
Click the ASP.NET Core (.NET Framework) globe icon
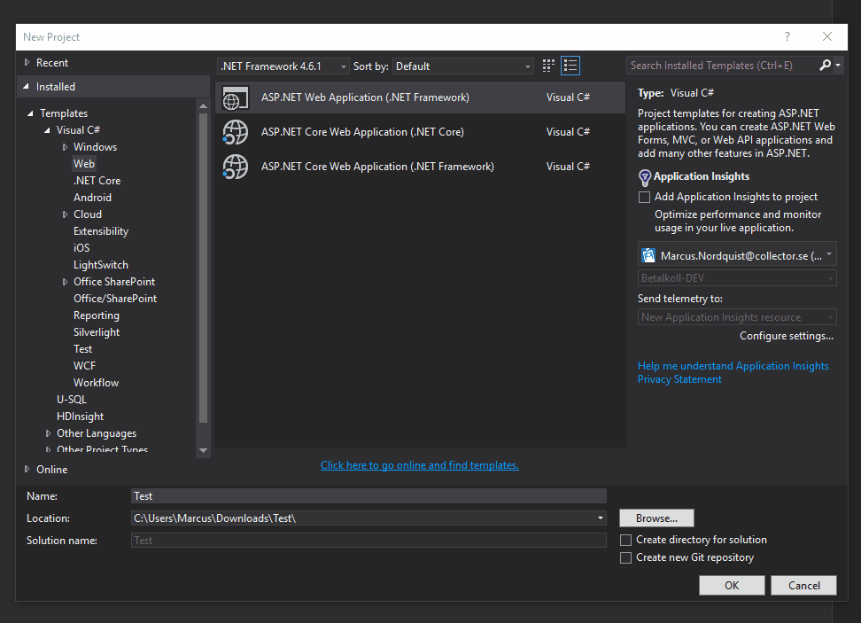click(235, 166)
